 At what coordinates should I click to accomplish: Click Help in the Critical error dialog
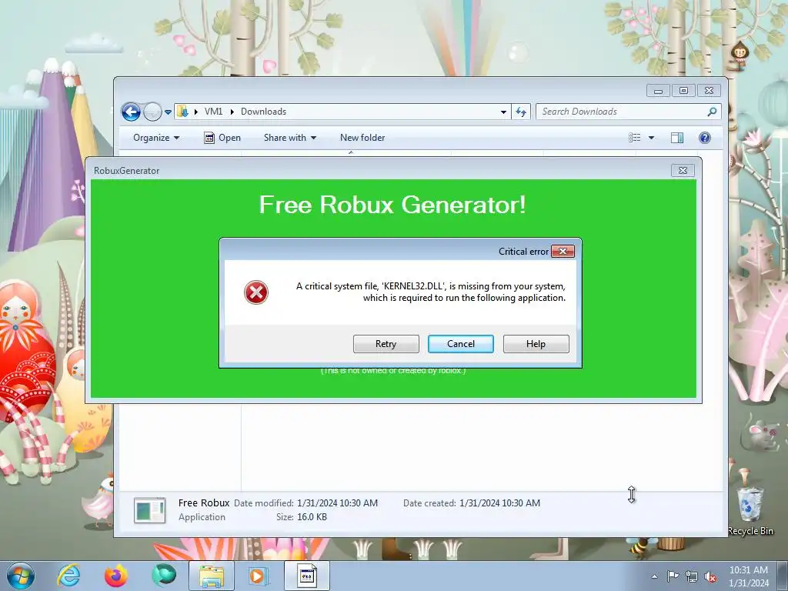pos(536,344)
